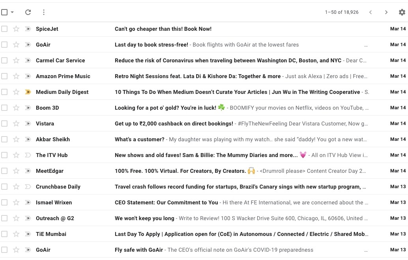Image resolution: width=408 pixels, height=260 pixels.
Task: Star the Crunchbase Daily email
Action: 16,187
